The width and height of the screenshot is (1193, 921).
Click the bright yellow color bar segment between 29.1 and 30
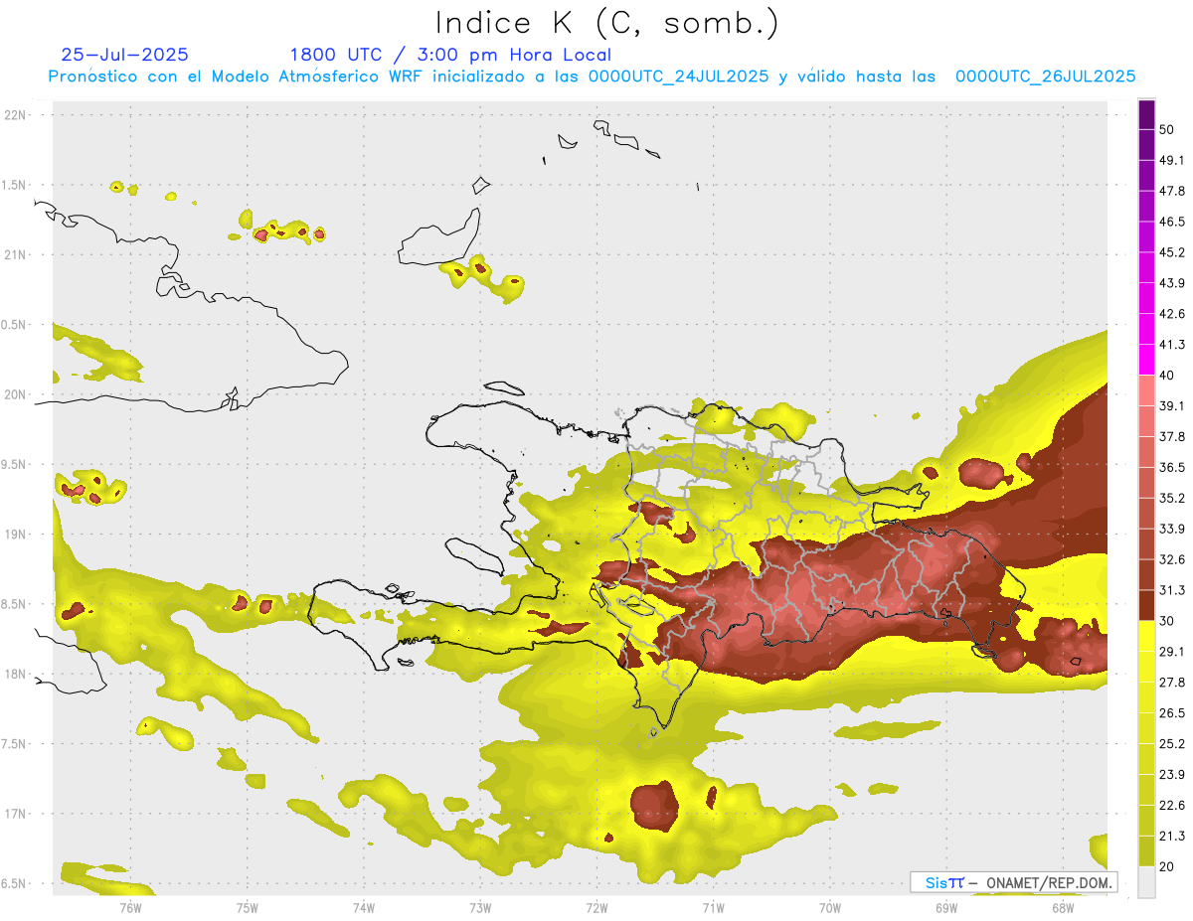1146,636
